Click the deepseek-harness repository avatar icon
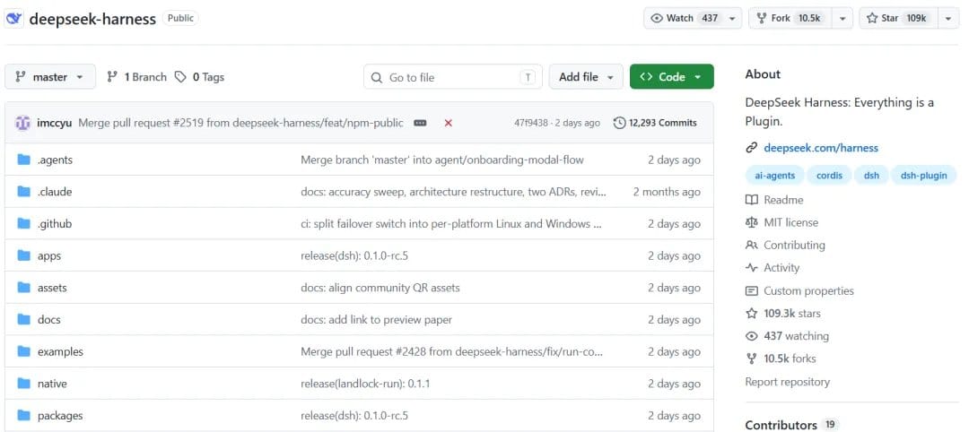 coord(13,19)
